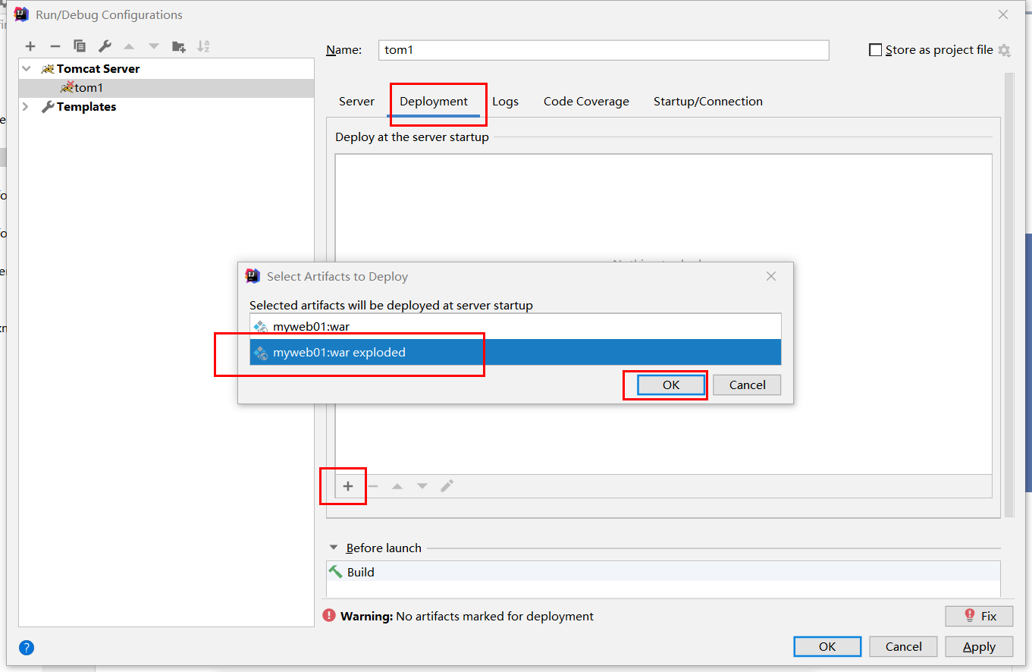
Task: Switch to the Deployment tab
Action: [434, 102]
